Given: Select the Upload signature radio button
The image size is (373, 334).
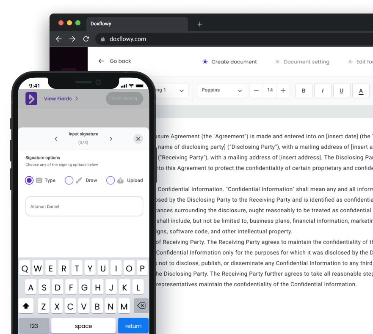Looking at the screenshot, I should (x=111, y=180).
